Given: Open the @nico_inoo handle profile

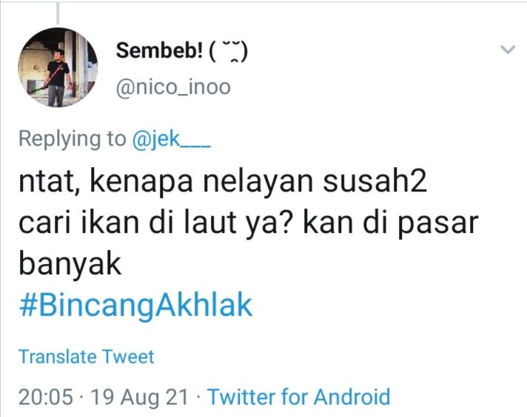Looking at the screenshot, I should [172, 87].
